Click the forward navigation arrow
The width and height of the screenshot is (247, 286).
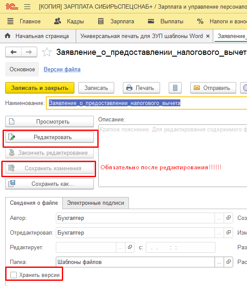coord(29,52)
